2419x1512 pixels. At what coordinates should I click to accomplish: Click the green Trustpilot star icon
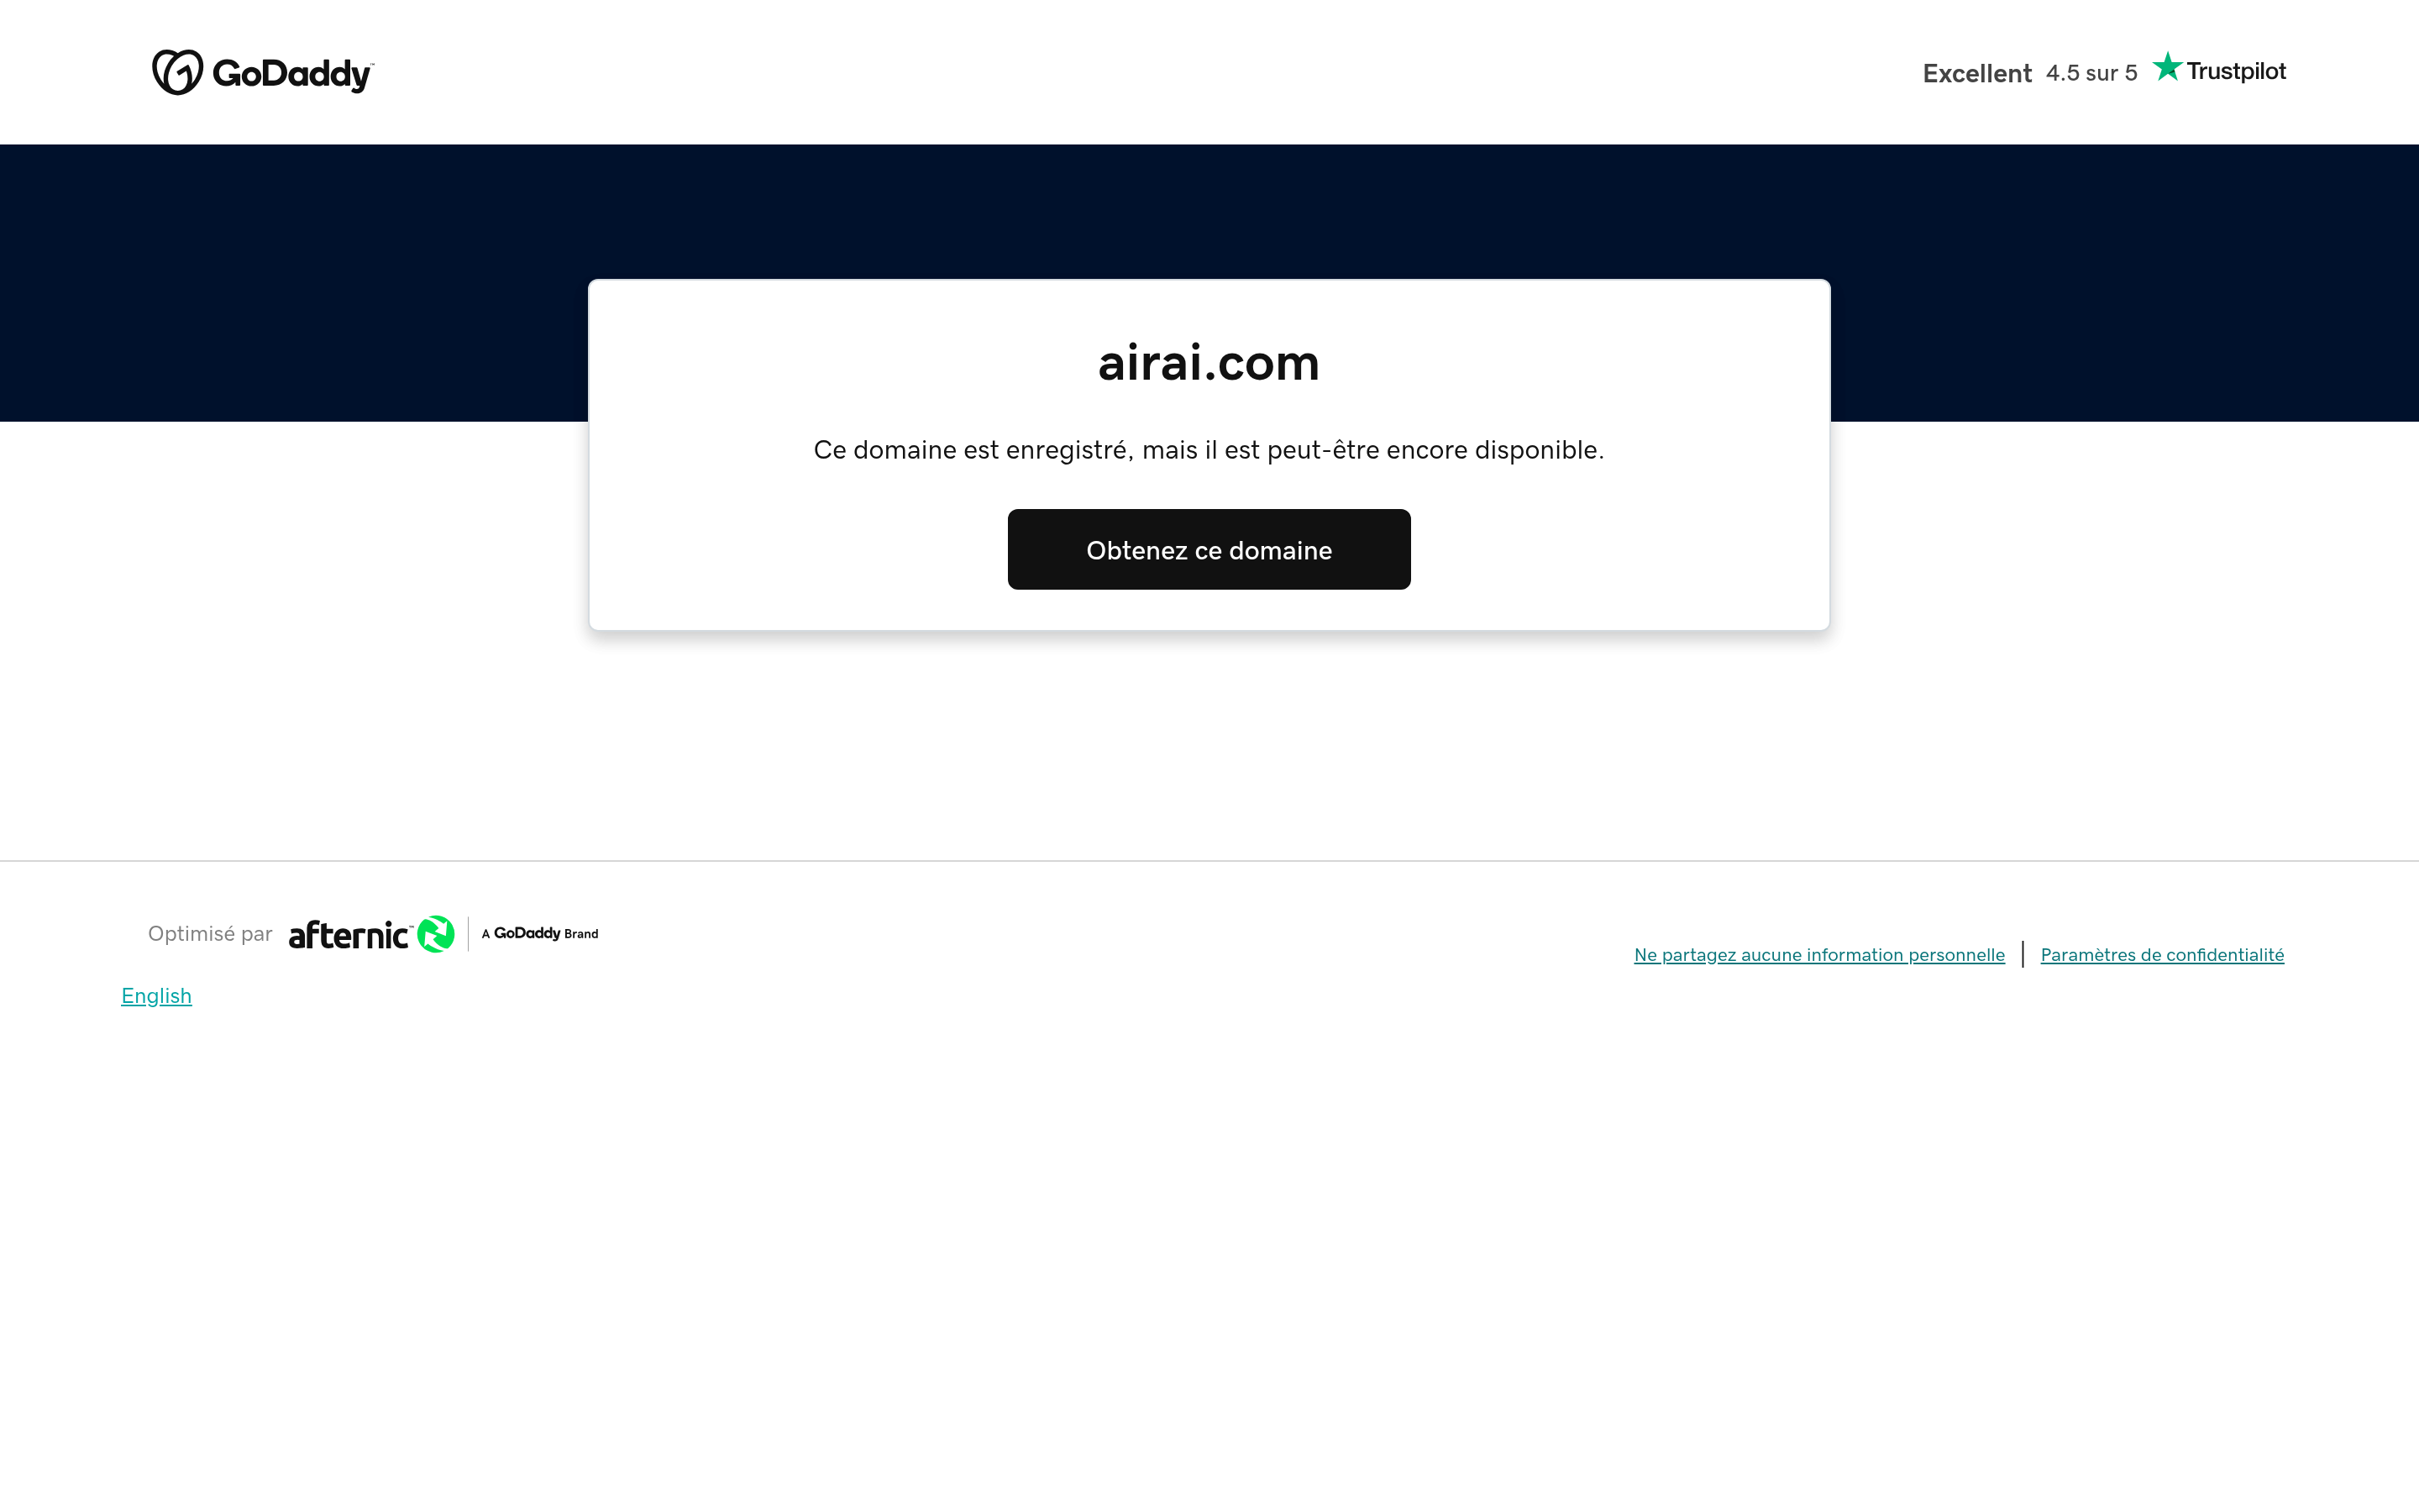coord(2166,67)
